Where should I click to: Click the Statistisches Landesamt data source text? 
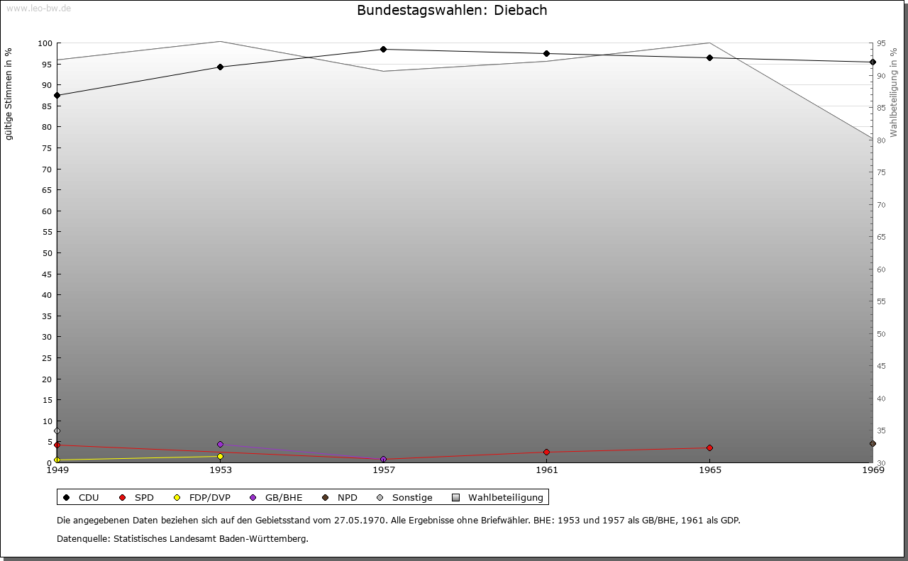point(182,538)
